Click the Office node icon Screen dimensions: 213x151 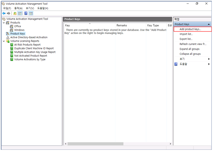point(11,26)
